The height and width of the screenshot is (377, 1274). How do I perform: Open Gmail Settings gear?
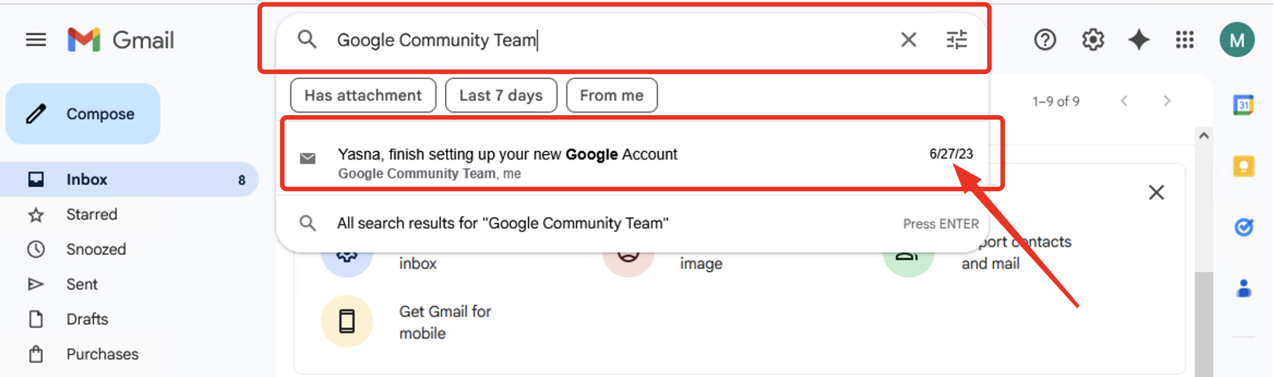(1093, 40)
